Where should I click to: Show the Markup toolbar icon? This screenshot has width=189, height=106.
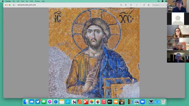149,5
